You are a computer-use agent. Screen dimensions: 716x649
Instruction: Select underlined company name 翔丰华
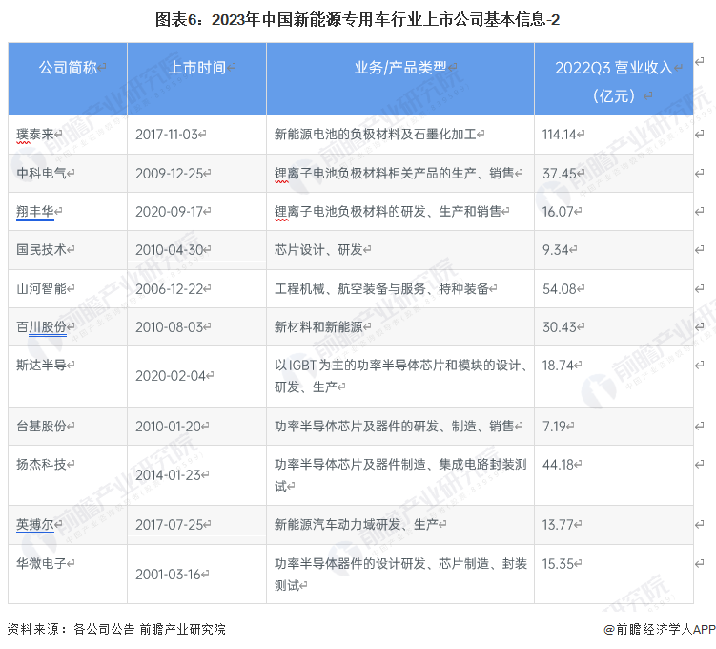click(x=35, y=211)
